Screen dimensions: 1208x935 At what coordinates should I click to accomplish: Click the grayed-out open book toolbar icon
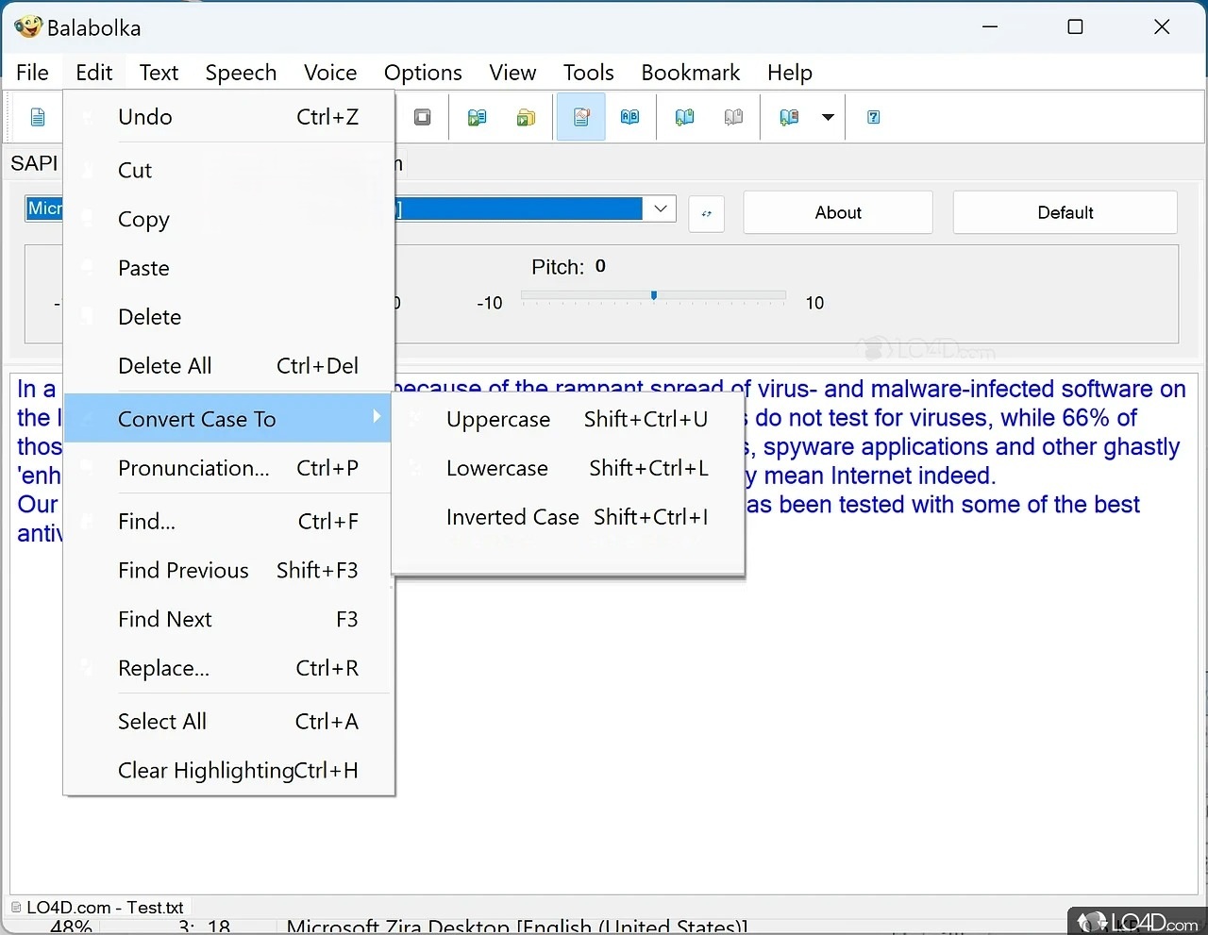point(733,117)
